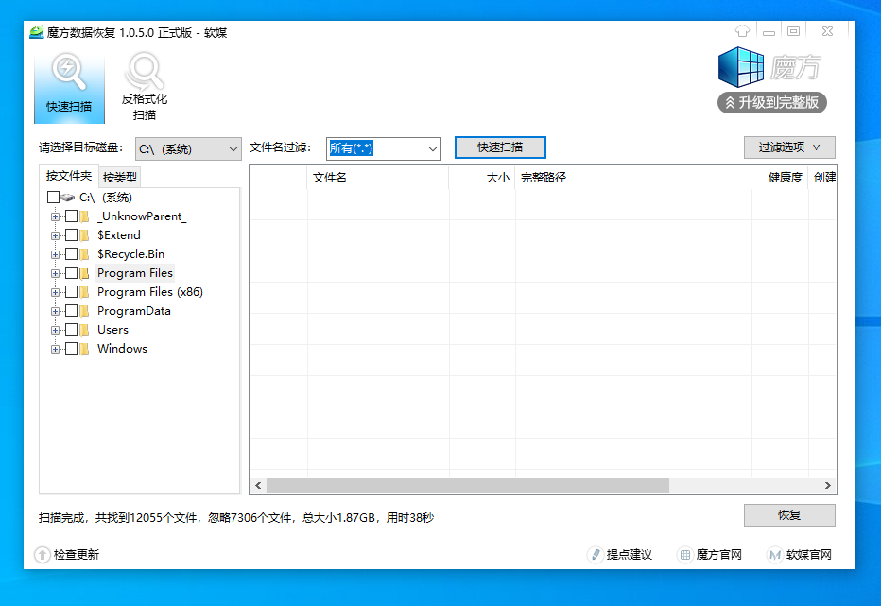Screen dimensions: 881x606
Task: Select the 反格式化扫描 unformat scan icon
Action: coord(145,87)
